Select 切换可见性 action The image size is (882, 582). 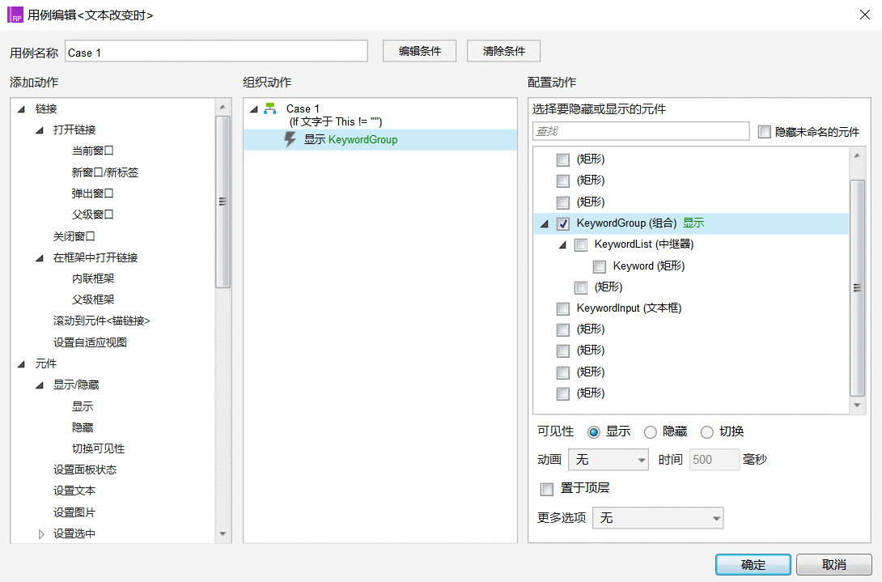point(99,448)
